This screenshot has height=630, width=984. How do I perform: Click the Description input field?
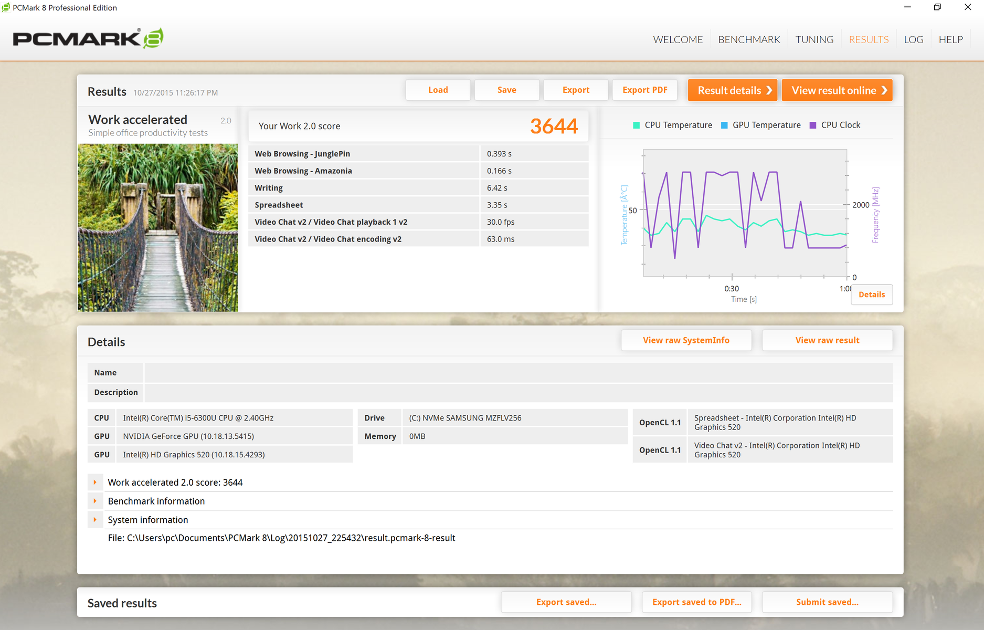[519, 392]
